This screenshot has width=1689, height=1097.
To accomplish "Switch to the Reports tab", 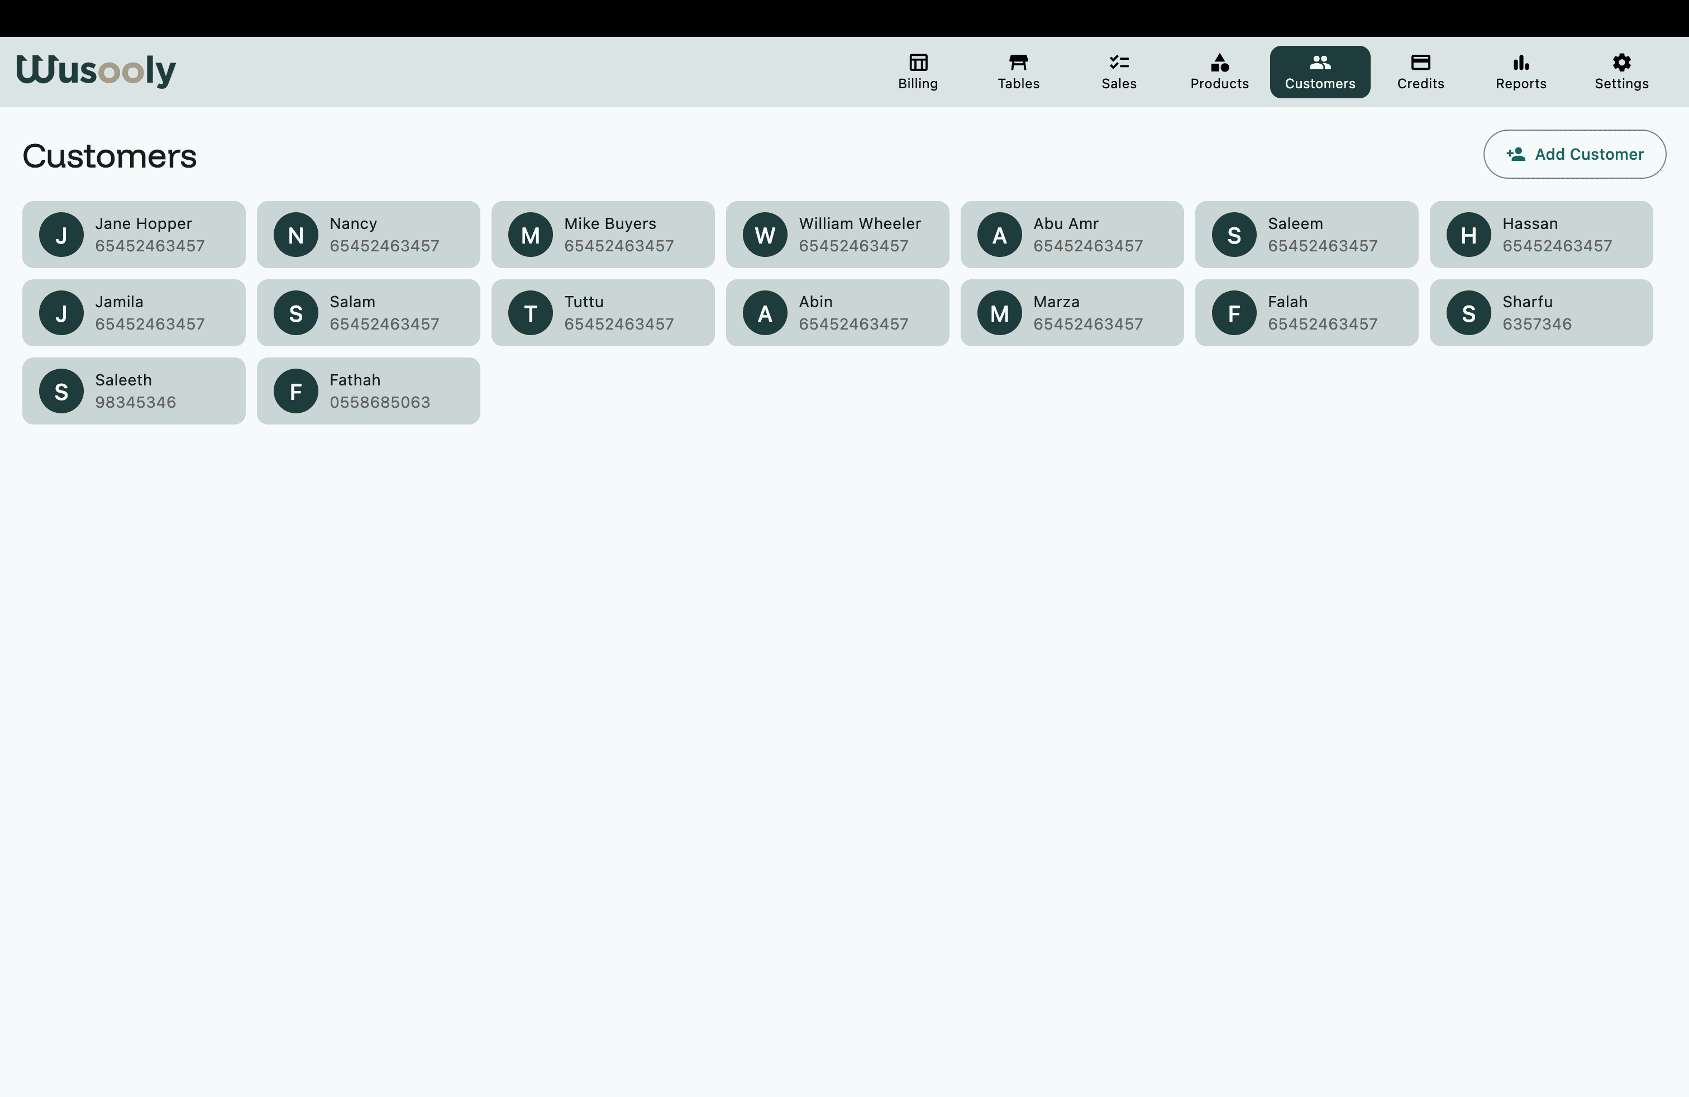I will [x=1521, y=71].
